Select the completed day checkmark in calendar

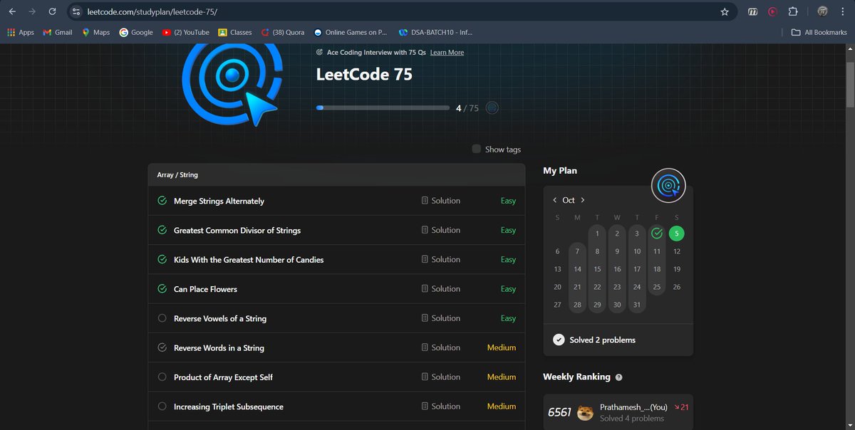pos(657,233)
